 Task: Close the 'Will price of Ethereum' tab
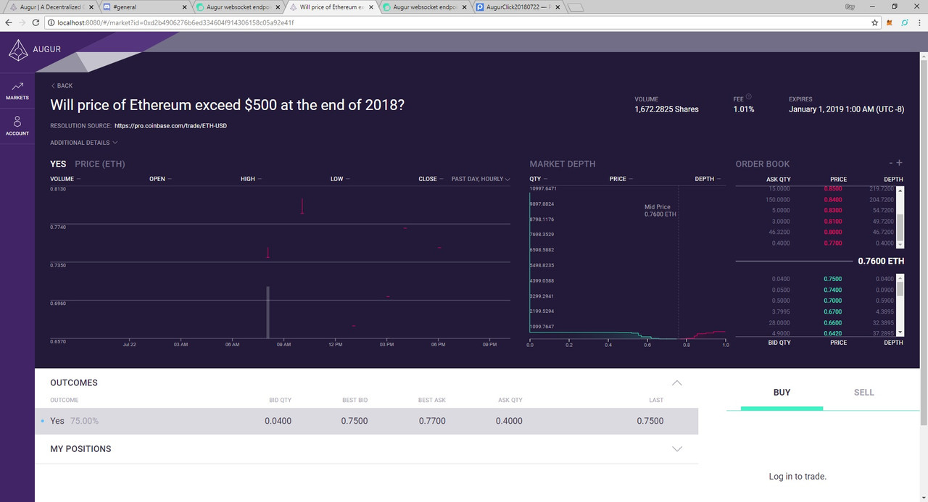(370, 7)
